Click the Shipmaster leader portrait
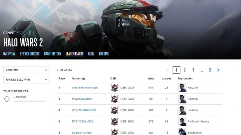 click(x=182, y=132)
